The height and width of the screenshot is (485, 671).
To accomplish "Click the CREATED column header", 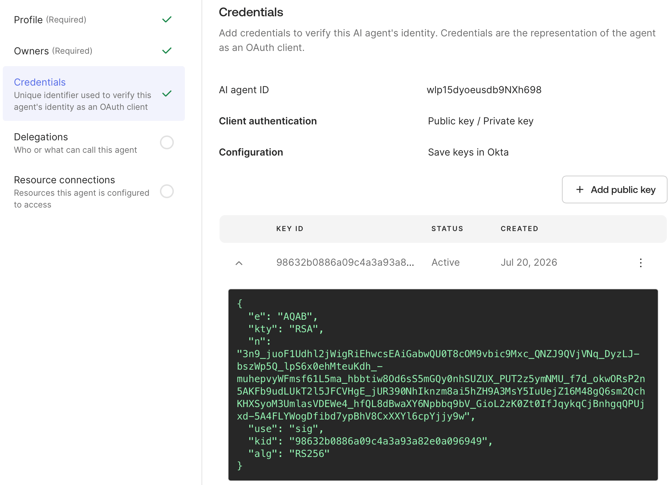I will point(519,229).
